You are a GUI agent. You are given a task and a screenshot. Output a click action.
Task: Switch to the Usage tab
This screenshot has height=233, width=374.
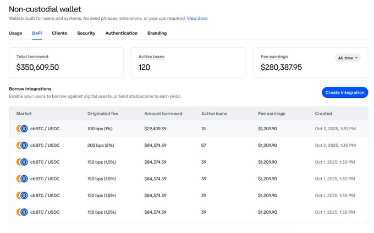pyautogui.click(x=15, y=33)
